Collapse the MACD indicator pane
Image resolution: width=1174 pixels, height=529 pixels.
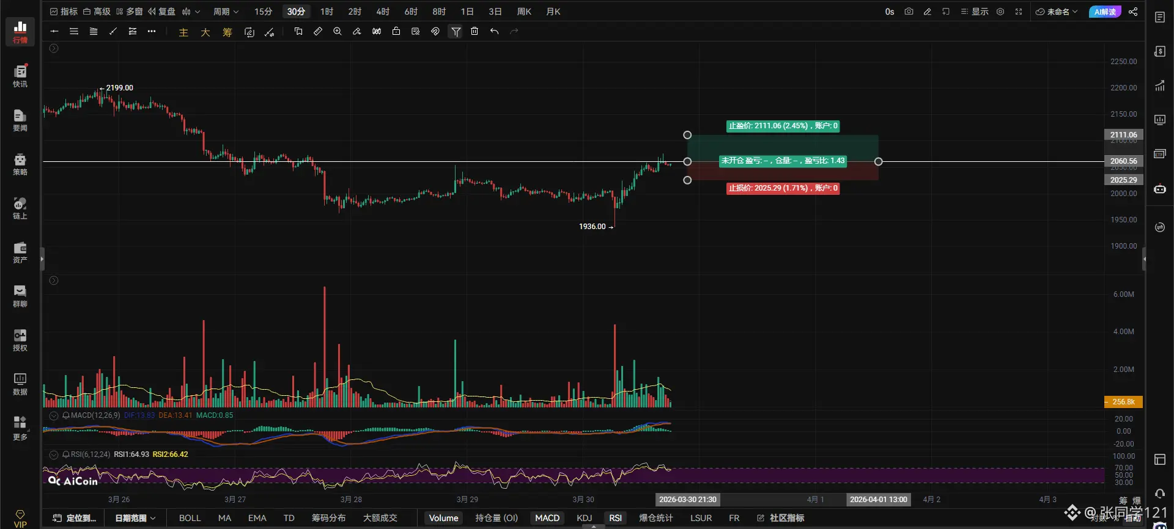tap(54, 415)
